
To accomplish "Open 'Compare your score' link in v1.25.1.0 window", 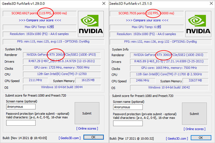I will pyautogui.click(x=147, y=20).
